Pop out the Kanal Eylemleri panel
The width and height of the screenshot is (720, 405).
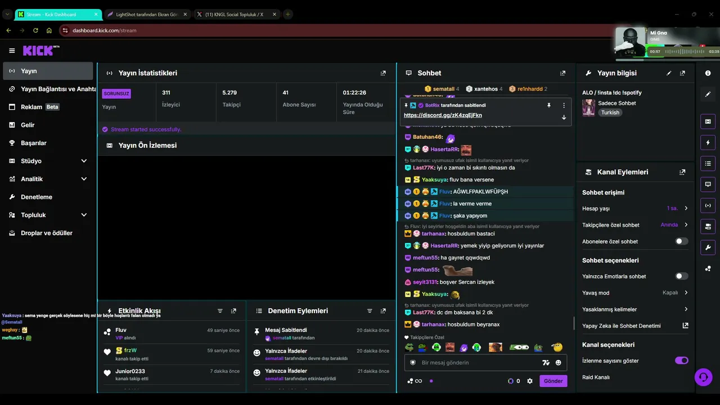[x=682, y=172]
